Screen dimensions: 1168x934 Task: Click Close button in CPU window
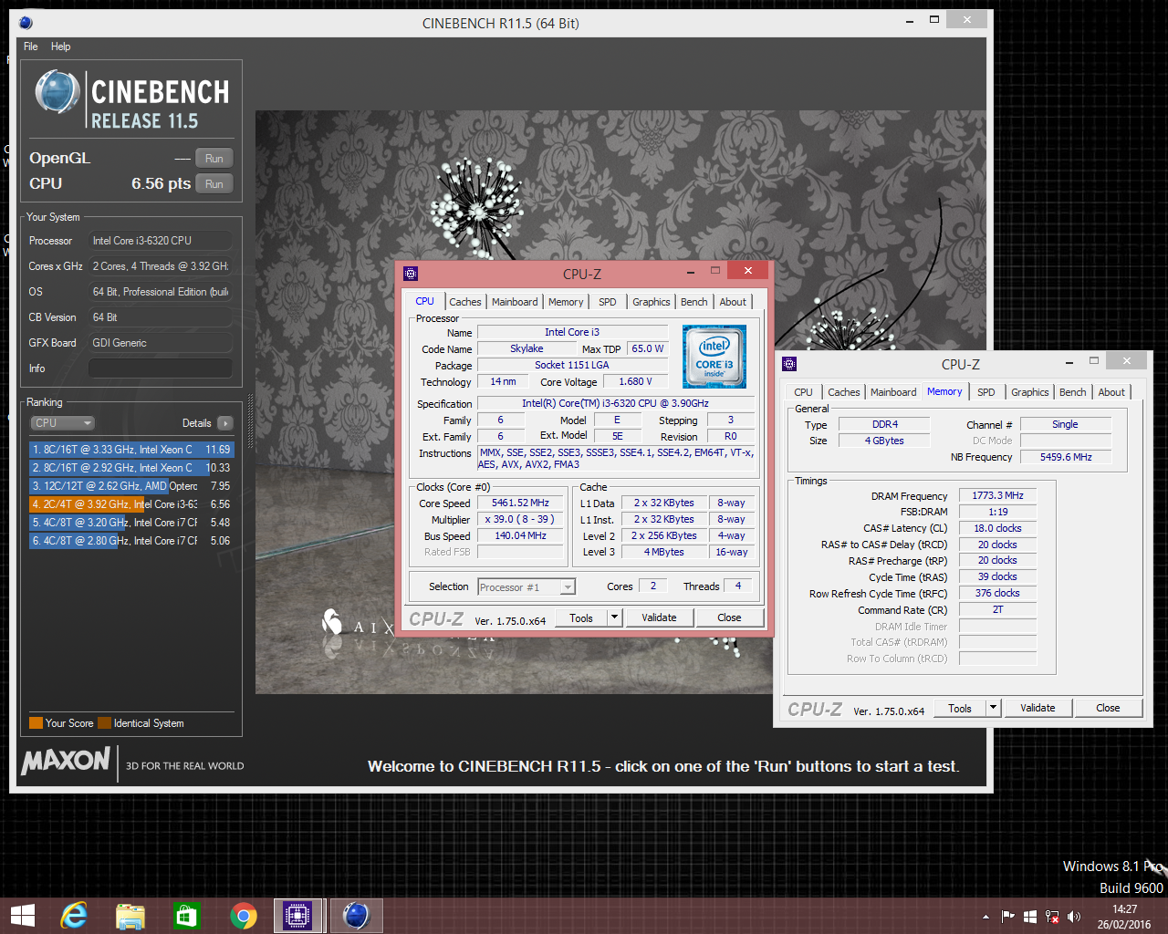[x=729, y=617]
